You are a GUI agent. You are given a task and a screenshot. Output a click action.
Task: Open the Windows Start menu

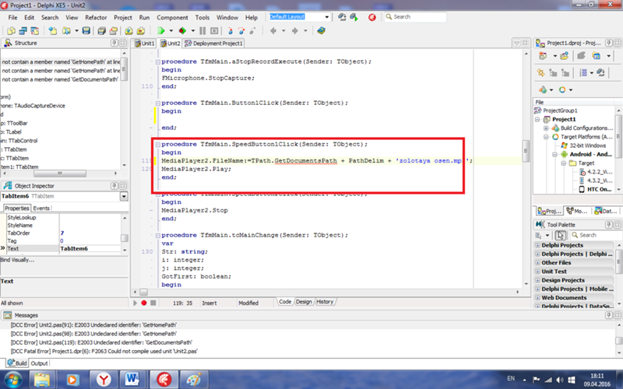click(13, 380)
